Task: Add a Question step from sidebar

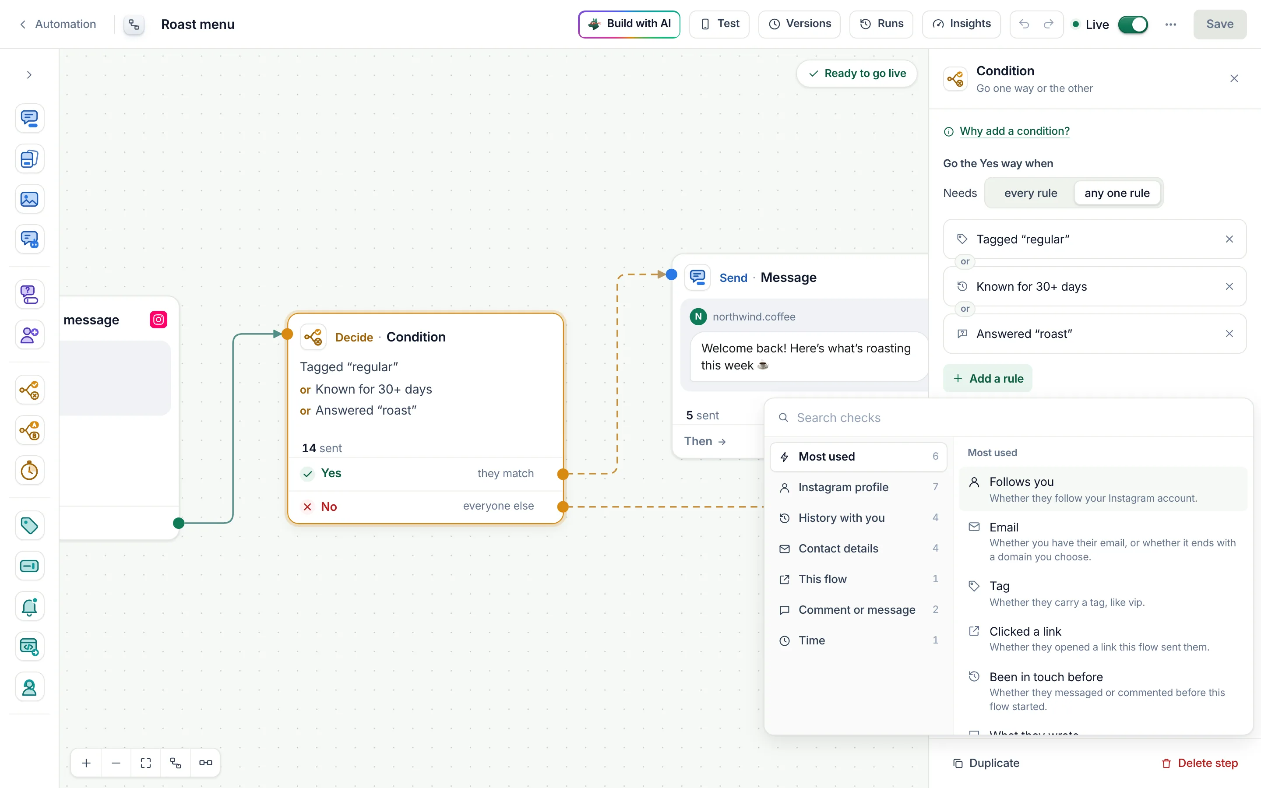Action: coord(29,295)
